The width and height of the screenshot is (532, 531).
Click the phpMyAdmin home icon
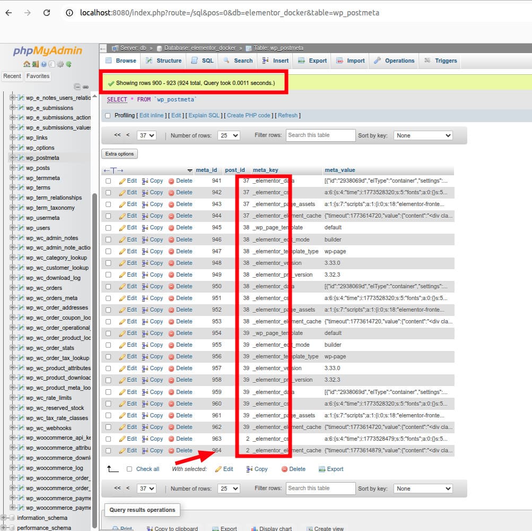pos(27,64)
